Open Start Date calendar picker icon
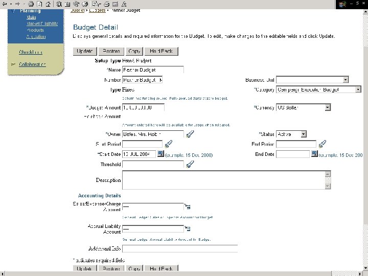This screenshot has width=368, height=276. tap(160, 154)
